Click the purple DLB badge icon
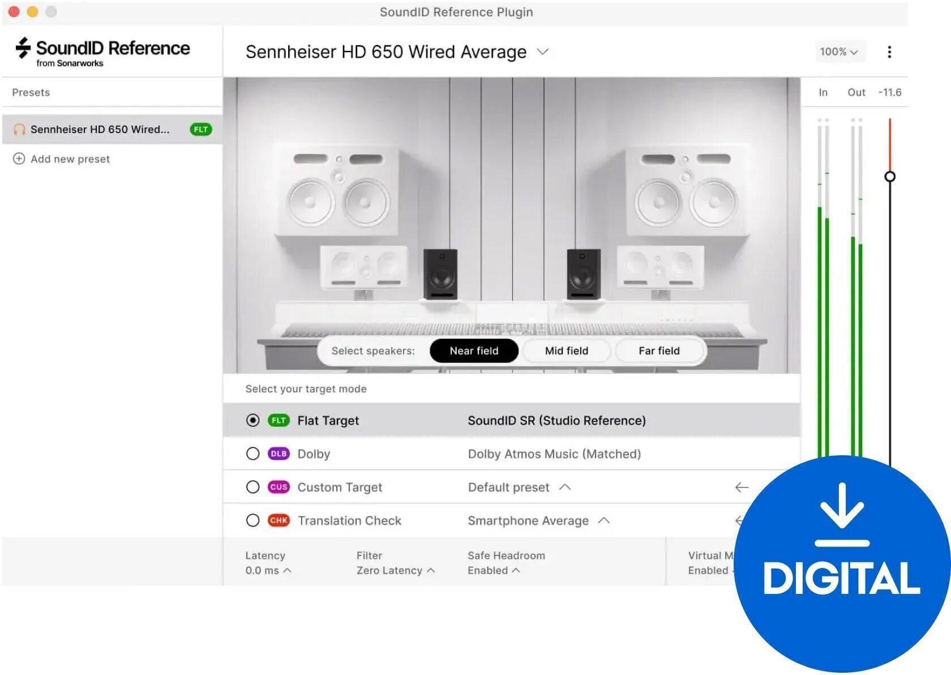Image resolution: width=951 pixels, height=675 pixels. (x=279, y=454)
